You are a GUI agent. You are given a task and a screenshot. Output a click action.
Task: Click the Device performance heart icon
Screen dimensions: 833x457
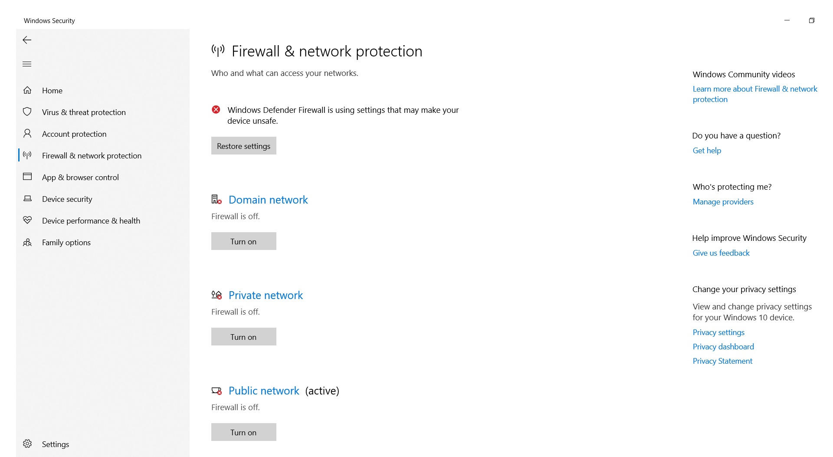tap(27, 220)
